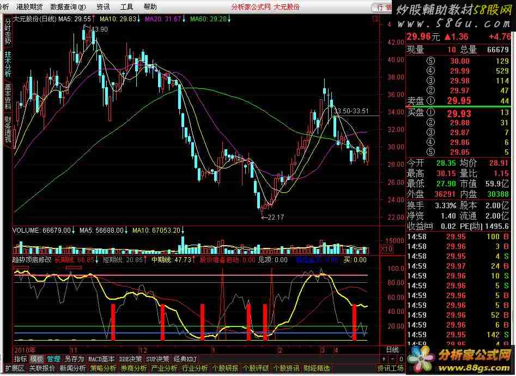The height and width of the screenshot is (376, 516).
Task: Open the 个股研报 tab
Action: point(226,368)
